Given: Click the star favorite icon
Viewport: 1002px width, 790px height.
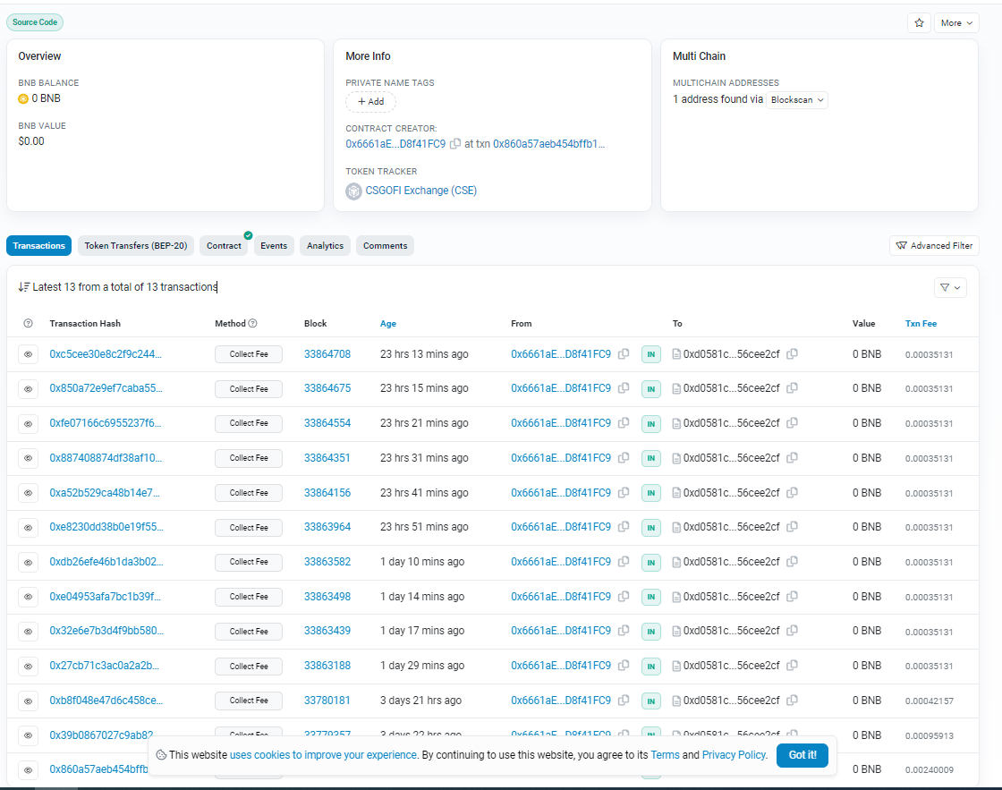Looking at the screenshot, I should tap(919, 23).
